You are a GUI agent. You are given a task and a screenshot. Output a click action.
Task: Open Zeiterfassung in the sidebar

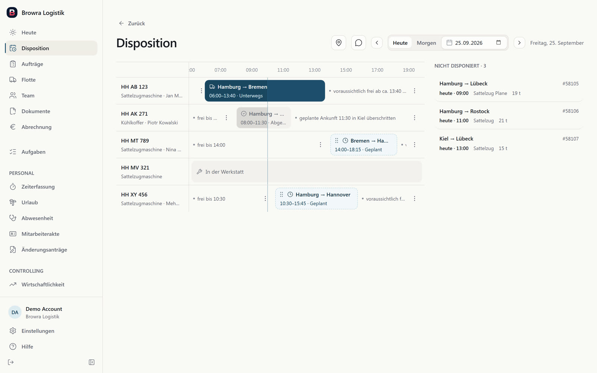(x=51, y=186)
